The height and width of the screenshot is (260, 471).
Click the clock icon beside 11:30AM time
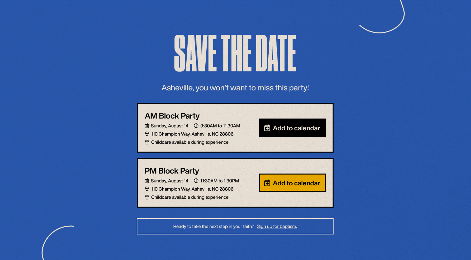(x=196, y=181)
